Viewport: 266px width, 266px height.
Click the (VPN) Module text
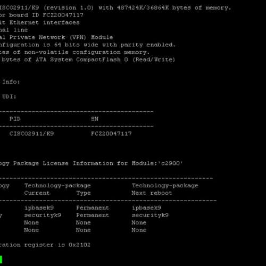tap(91, 37)
